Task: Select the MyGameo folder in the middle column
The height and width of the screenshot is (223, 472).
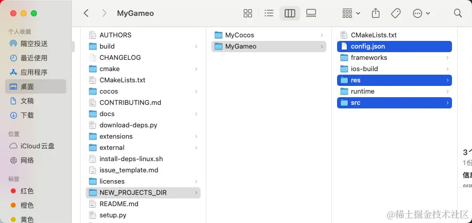Action: click(x=269, y=46)
